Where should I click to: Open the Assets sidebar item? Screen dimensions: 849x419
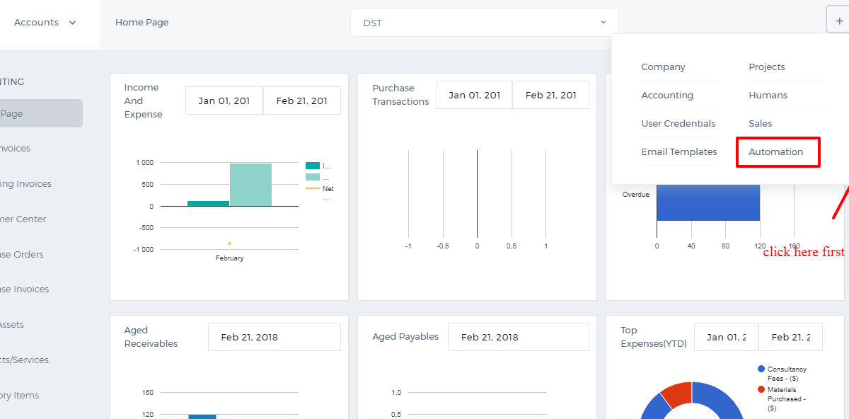(x=12, y=325)
